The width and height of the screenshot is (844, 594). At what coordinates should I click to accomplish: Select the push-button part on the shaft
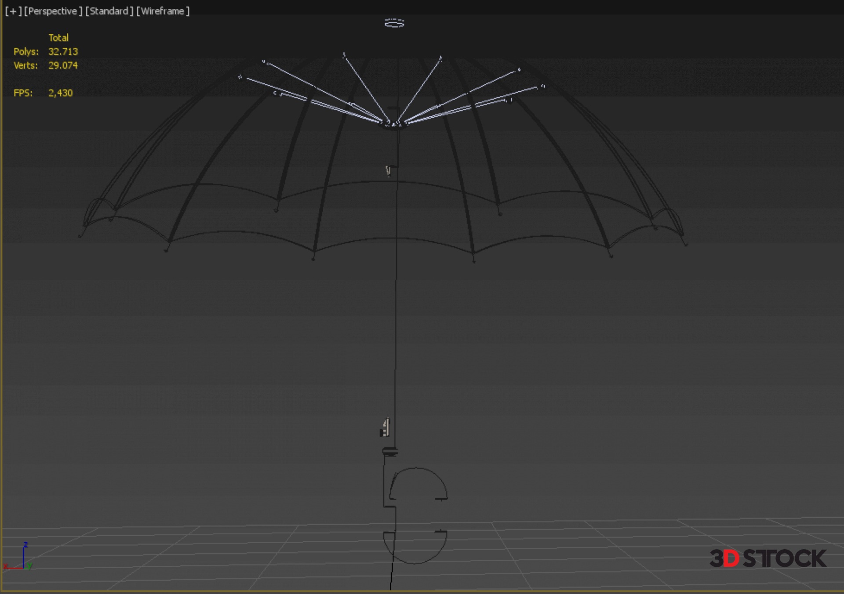click(x=385, y=428)
